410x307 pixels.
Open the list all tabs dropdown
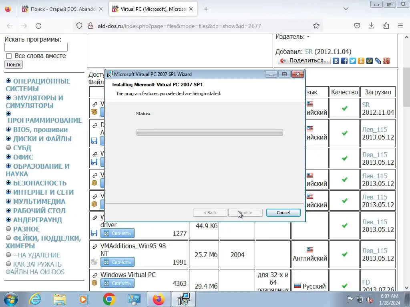point(346,9)
